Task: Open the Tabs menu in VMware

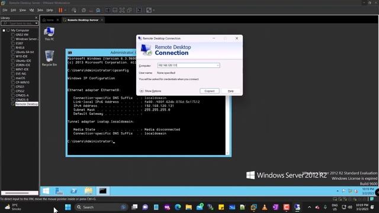Action: point(40,10)
